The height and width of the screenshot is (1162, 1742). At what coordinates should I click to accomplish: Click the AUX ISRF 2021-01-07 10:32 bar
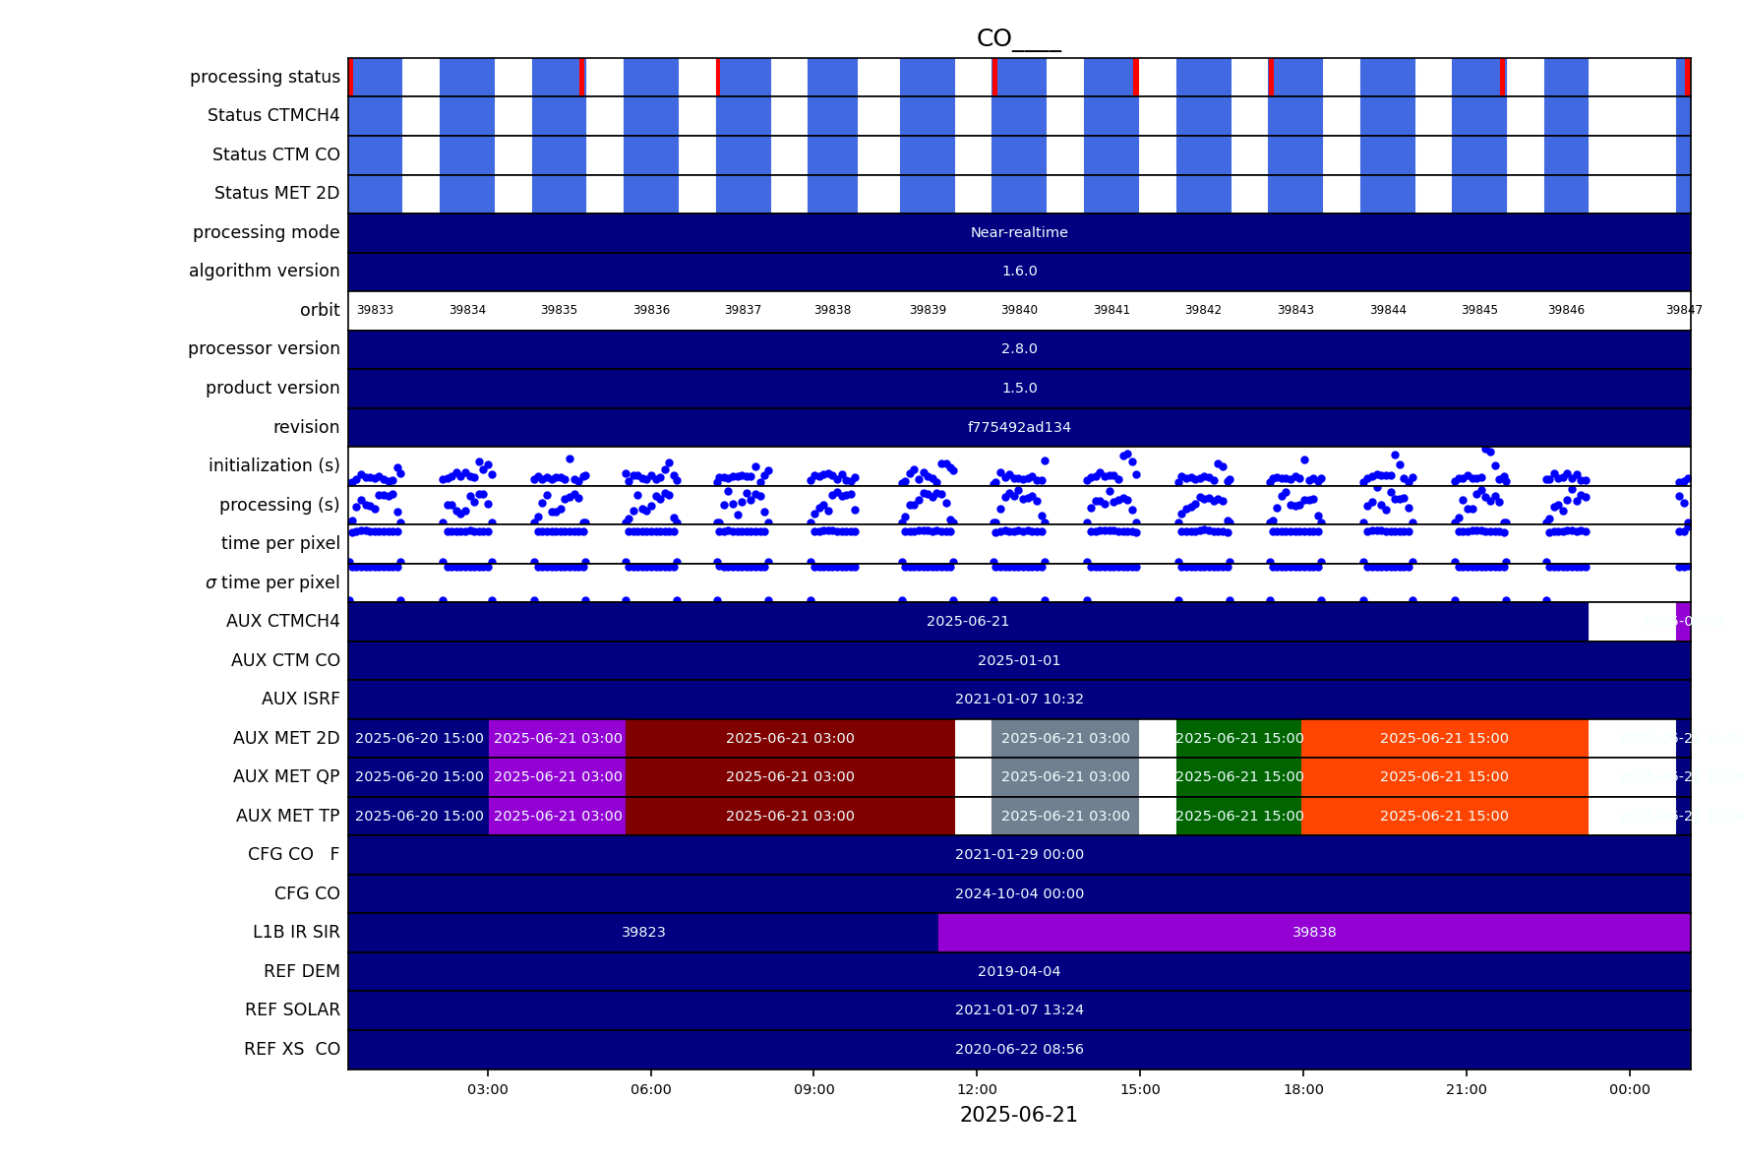point(1019,699)
